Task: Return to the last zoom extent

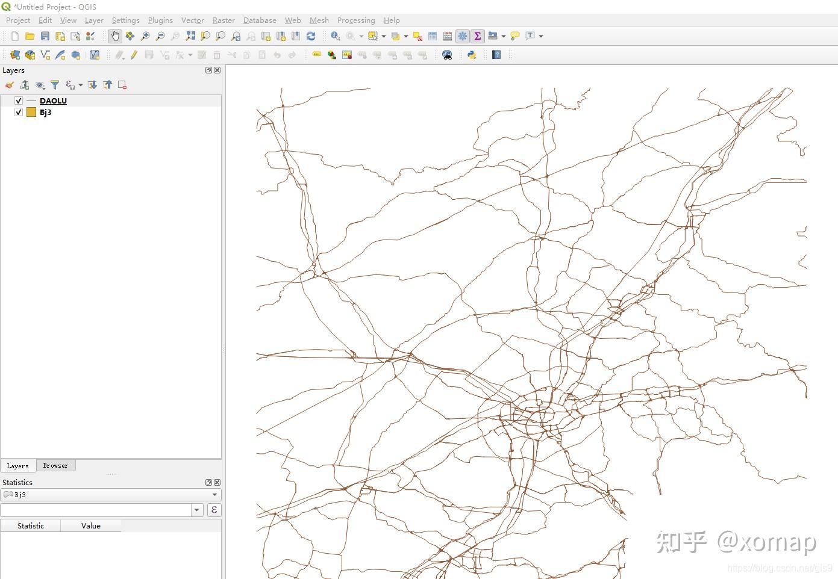Action: click(x=236, y=36)
